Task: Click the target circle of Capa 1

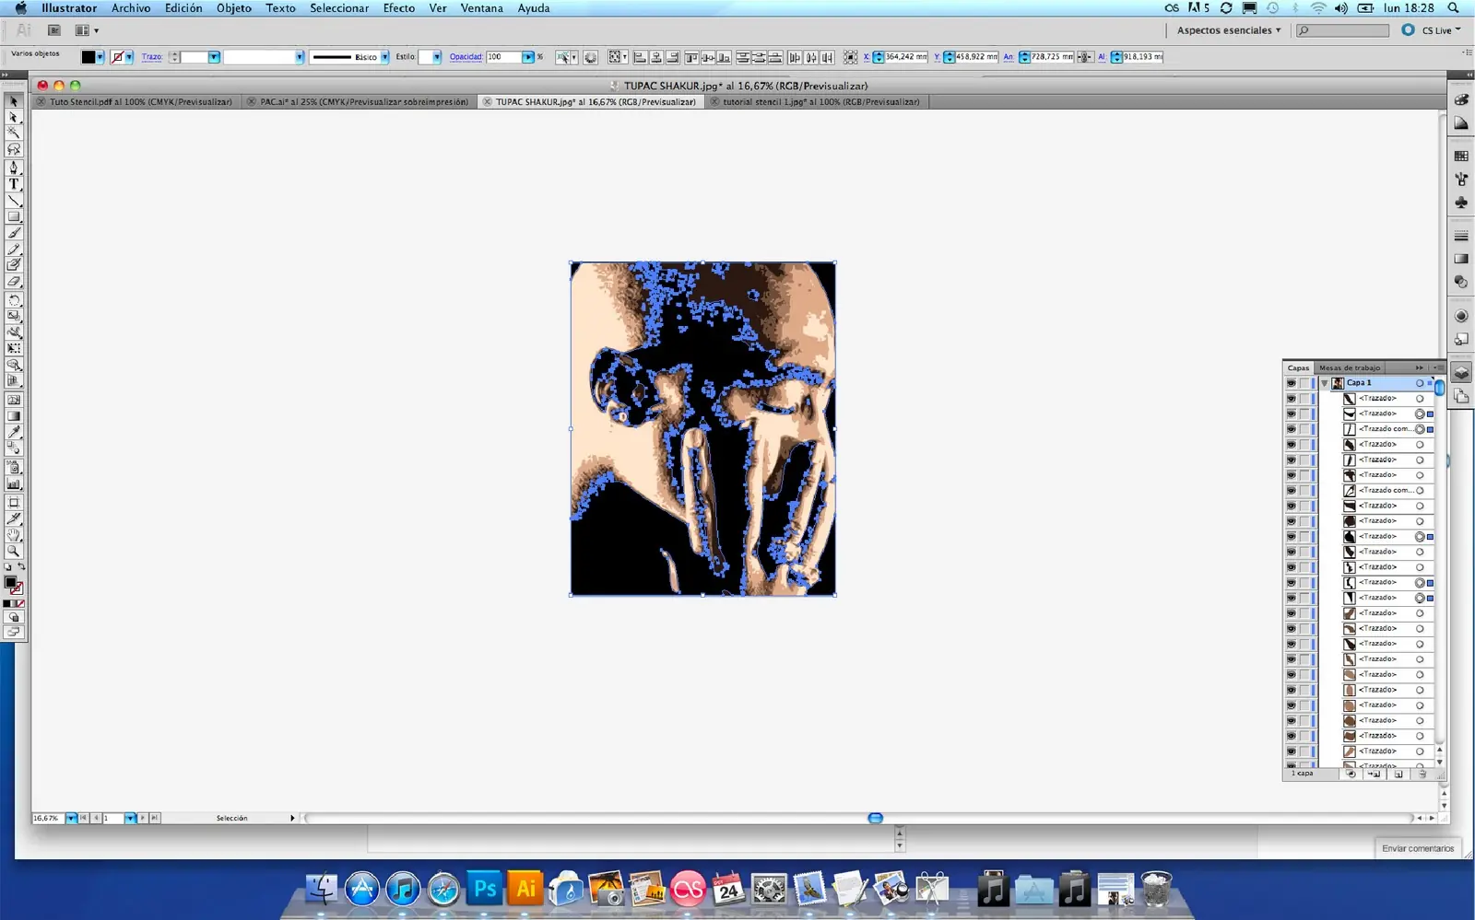Action: tap(1420, 383)
